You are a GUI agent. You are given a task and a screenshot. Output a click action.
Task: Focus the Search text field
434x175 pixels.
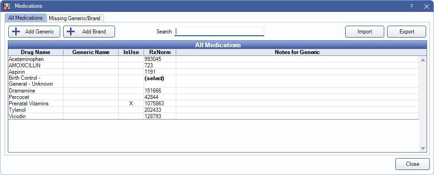219,32
